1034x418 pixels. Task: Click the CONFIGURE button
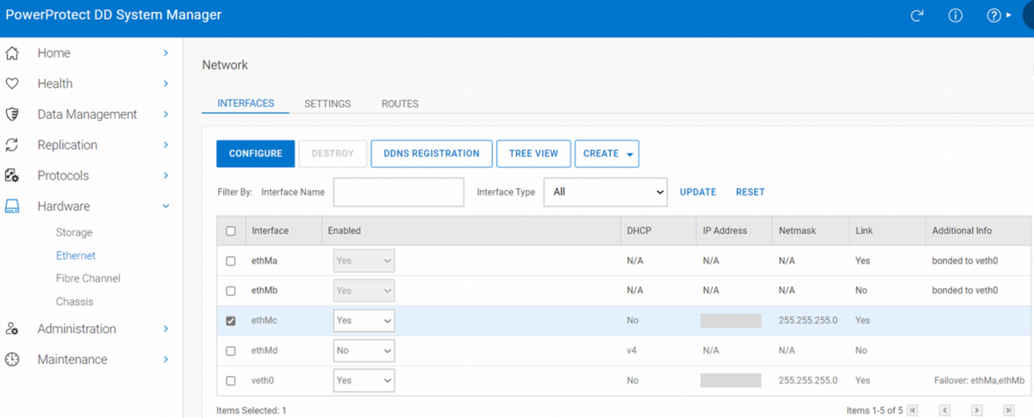[x=255, y=154]
